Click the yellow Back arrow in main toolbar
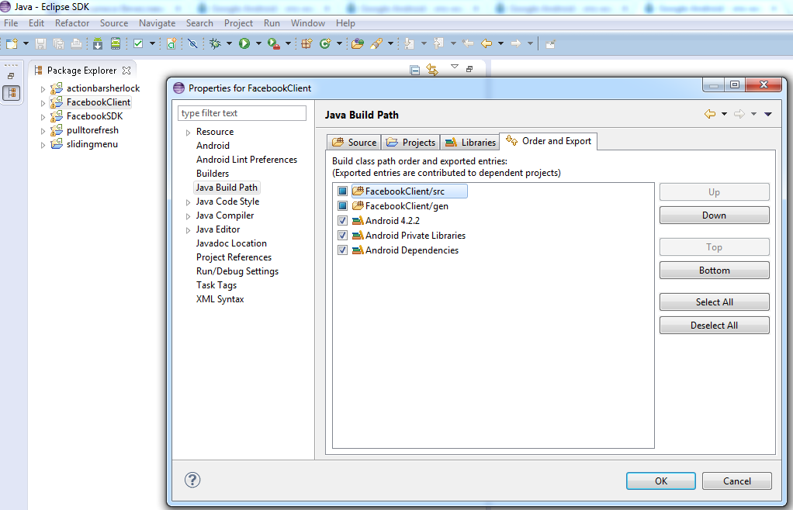 [487, 44]
